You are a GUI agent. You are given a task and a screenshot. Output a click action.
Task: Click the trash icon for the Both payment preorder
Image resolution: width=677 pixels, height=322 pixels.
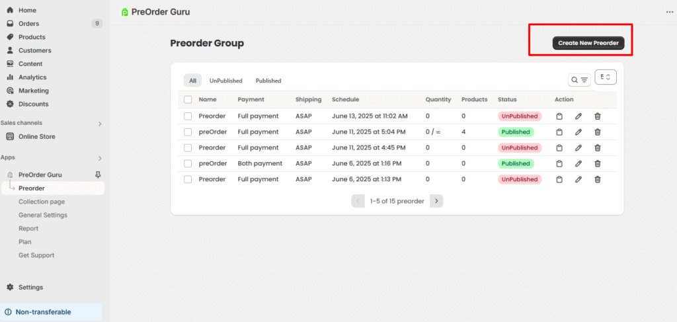598,164
